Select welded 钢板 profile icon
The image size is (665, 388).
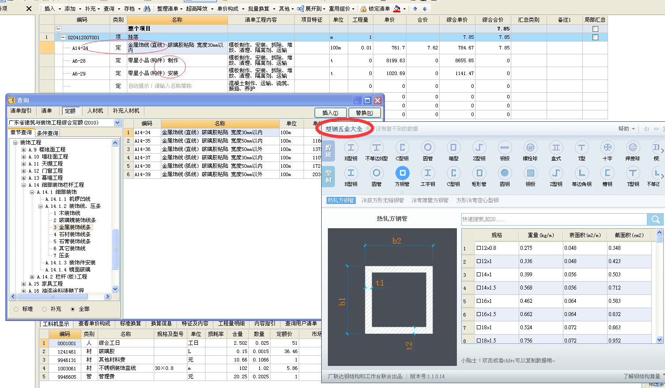coord(505,147)
